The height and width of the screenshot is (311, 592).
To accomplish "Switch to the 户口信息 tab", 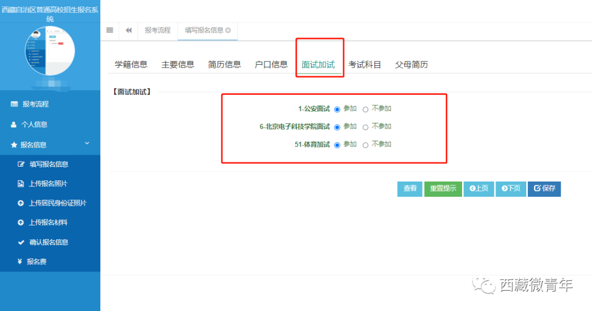I will tap(271, 65).
